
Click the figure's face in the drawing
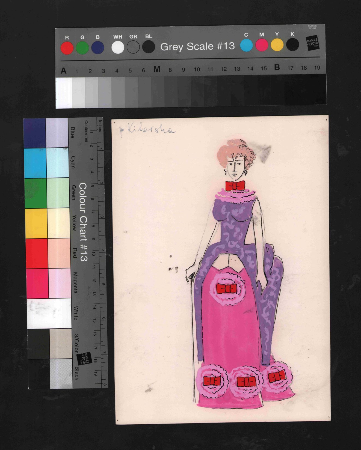coord(235,166)
